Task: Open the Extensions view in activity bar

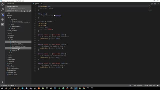Action: (2, 24)
